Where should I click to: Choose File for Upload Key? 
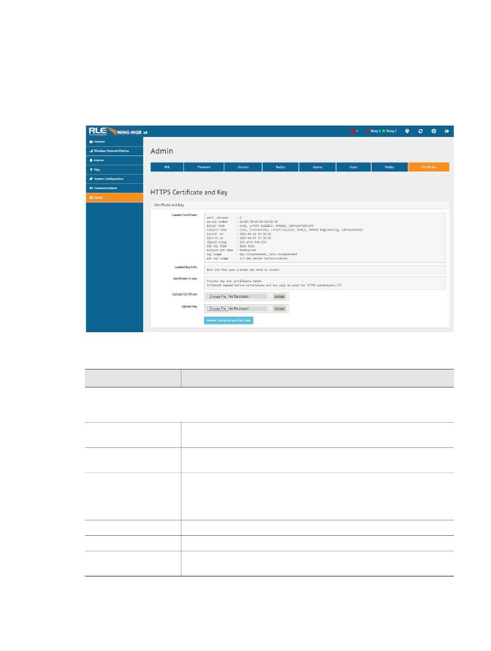[217, 308]
